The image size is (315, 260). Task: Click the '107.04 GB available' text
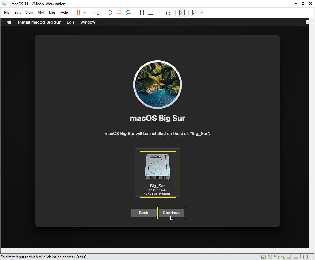[157, 194]
